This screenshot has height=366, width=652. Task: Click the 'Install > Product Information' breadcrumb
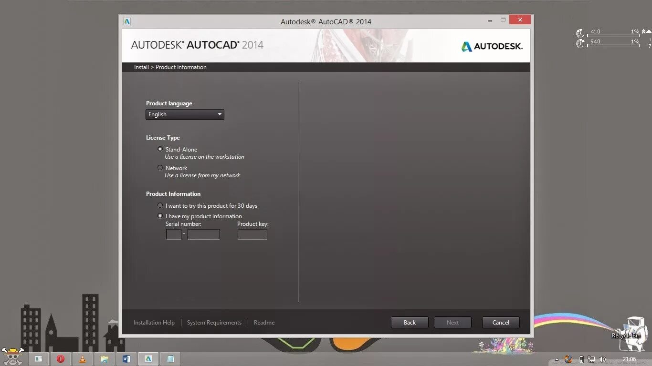[170, 67]
